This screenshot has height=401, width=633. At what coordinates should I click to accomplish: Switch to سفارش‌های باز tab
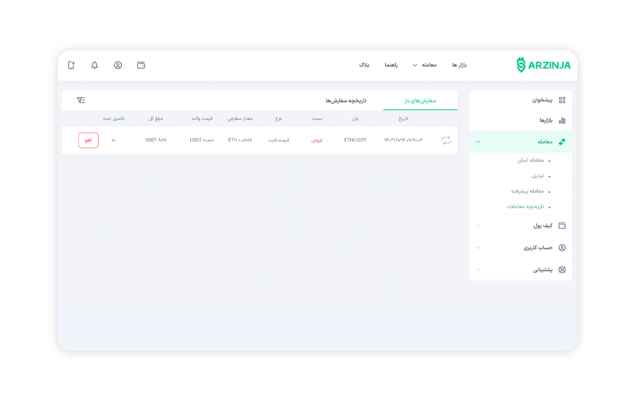[420, 100]
